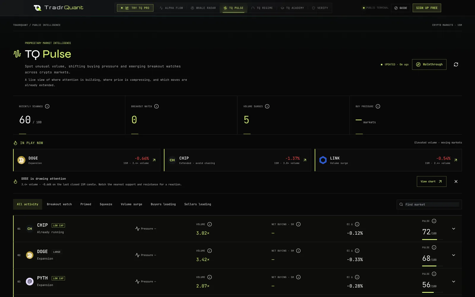475x297 pixels.
Task: Click the LINK hexagon coin icon
Action: (323, 160)
